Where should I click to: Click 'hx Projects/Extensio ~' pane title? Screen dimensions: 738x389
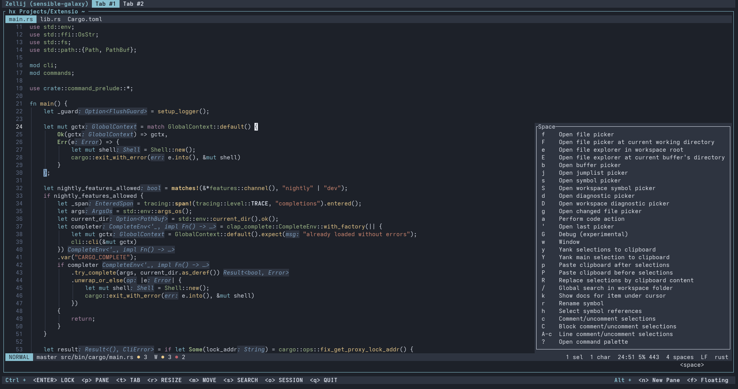coord(47,12)
